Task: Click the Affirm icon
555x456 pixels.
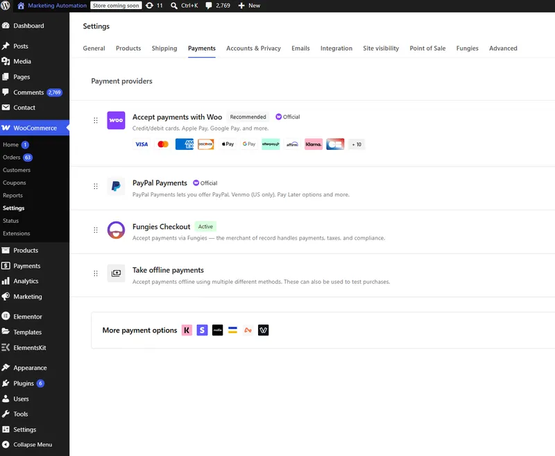Action: pos(292,144)
